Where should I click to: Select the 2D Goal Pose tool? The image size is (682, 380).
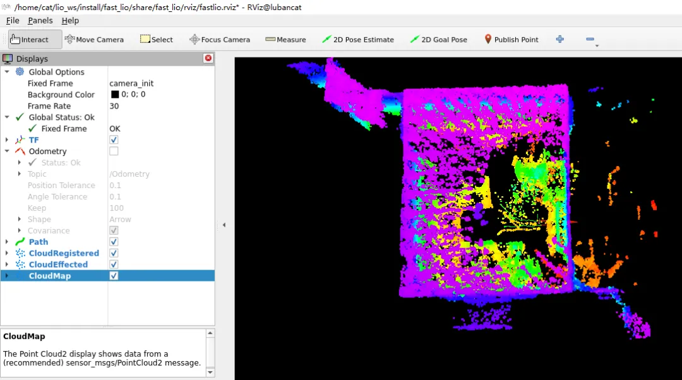[x=438, y=39]
